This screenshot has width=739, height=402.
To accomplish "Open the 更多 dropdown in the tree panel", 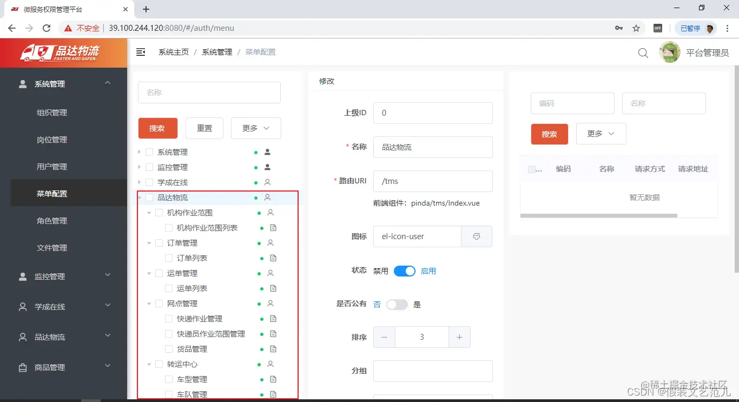I will pos(255,128).
